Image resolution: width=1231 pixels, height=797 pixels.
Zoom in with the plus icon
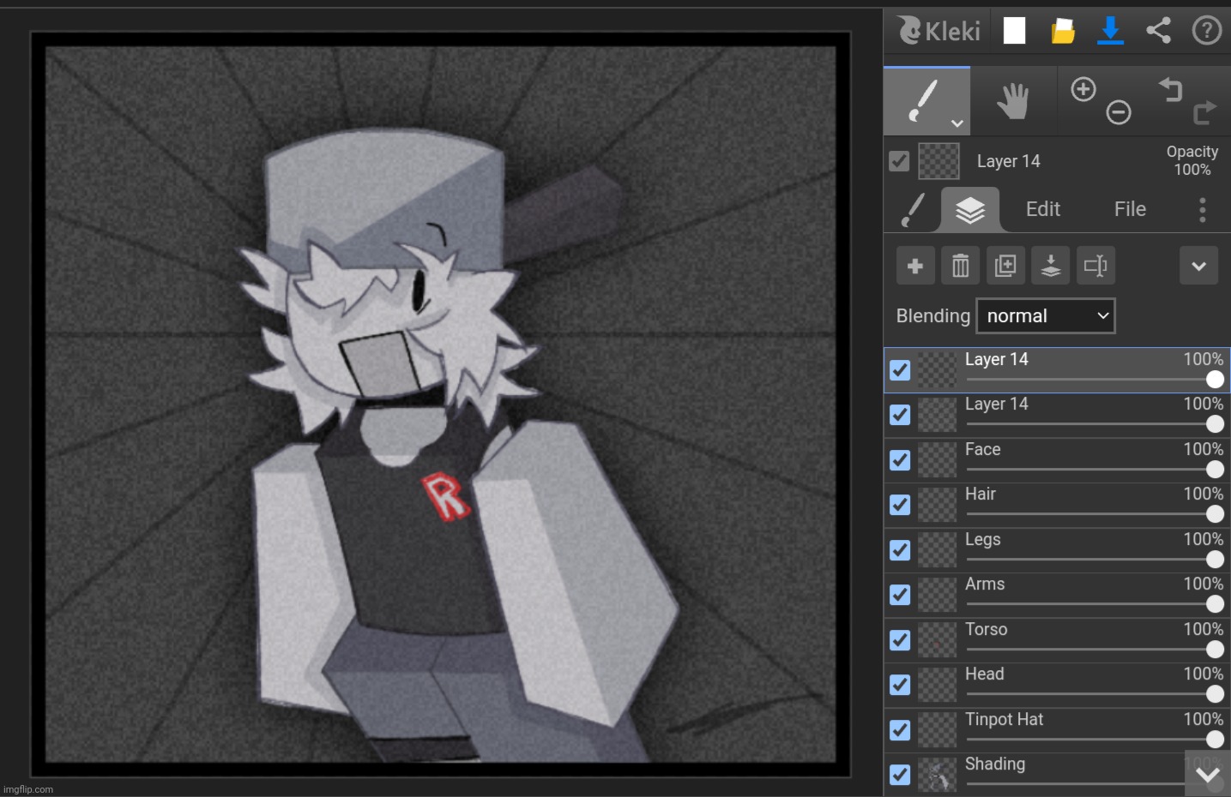(1083, 89)
